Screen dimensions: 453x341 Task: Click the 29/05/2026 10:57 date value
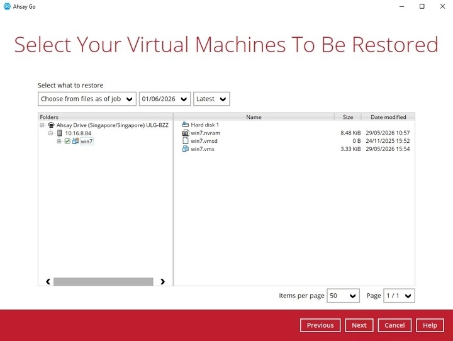pyautogui.click(x=388, y=133)
